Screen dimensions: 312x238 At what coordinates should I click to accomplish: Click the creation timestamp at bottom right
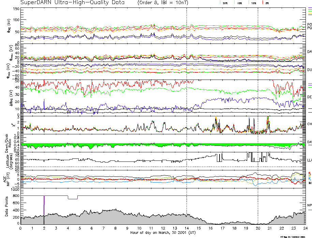click(x=295, y=236)
